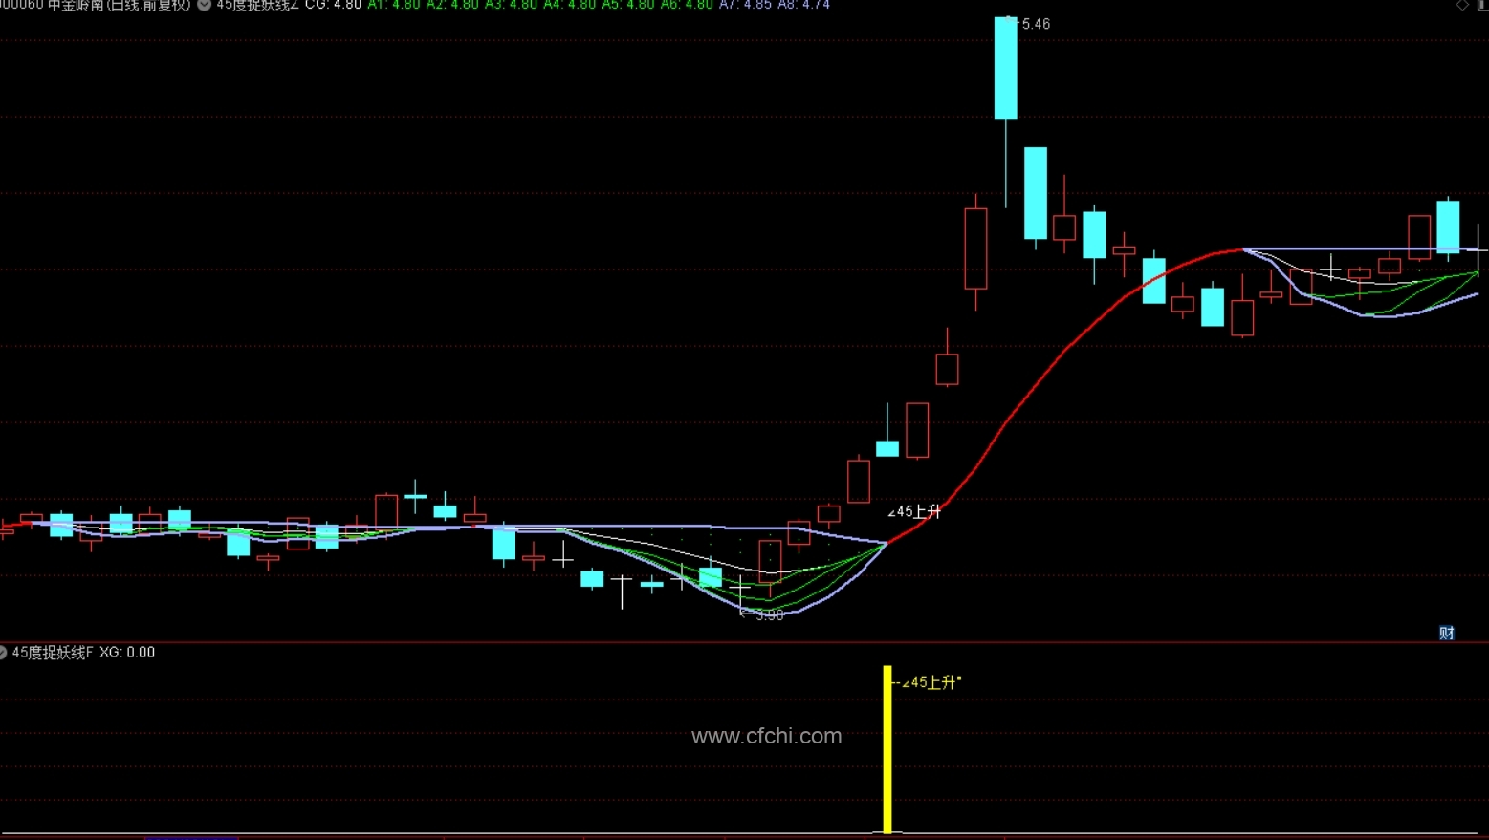Select the tallest cyan candlestick at 5.46 peak

click(x=1006, y=68)
